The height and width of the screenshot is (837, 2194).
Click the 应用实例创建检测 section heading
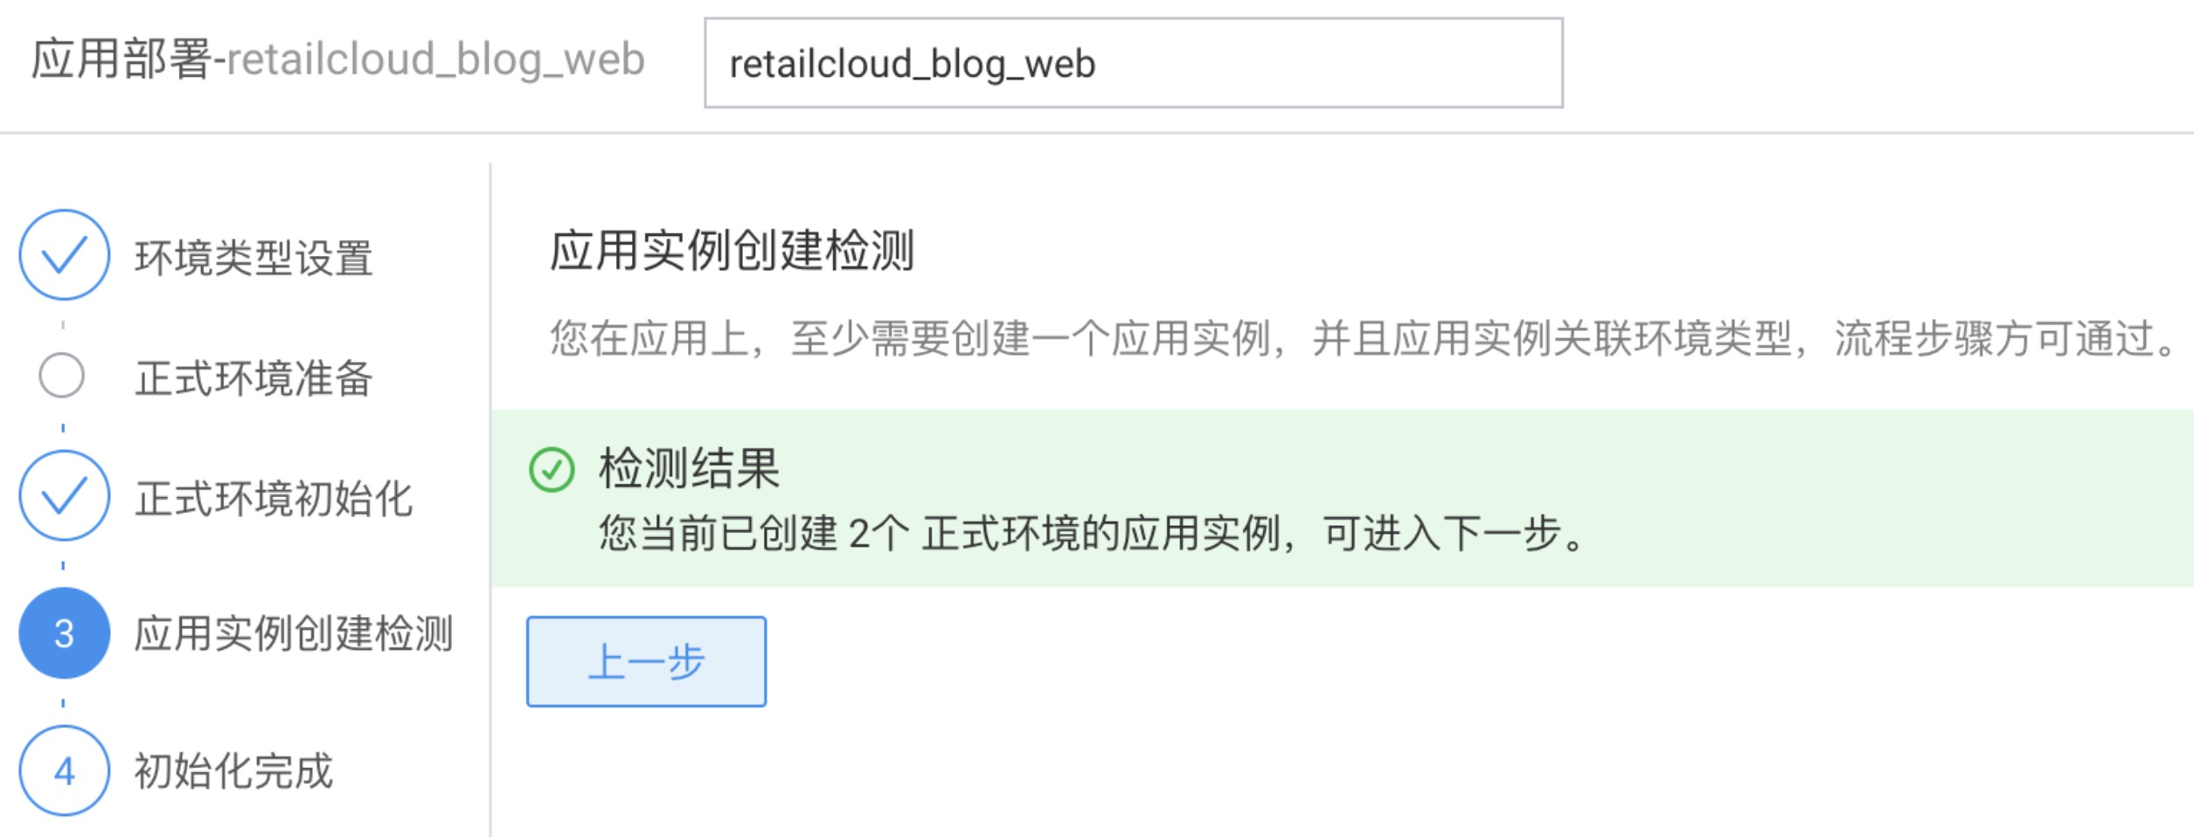click(732, 251)
